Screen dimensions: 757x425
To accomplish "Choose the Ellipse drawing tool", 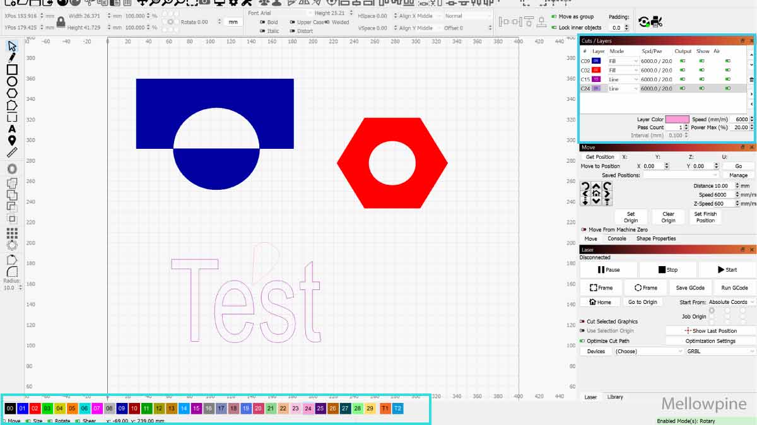I will [x=12, y=81].
